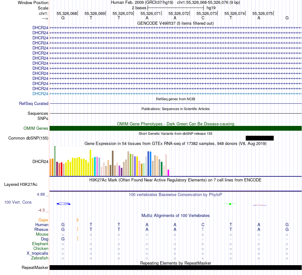Open Publications: Sequences in Scientific Articles title
Image resolution: width=302 pixels, height=275 pixels.
175,109
